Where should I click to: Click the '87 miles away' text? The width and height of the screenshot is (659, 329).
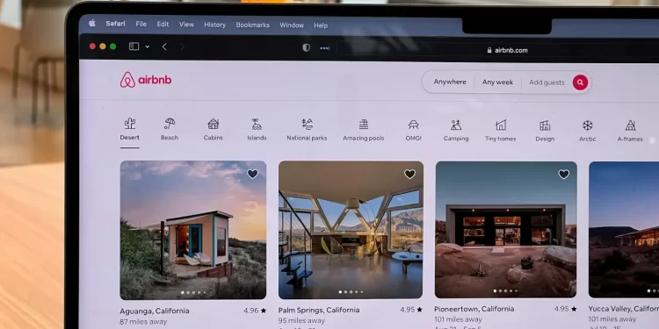143,322
